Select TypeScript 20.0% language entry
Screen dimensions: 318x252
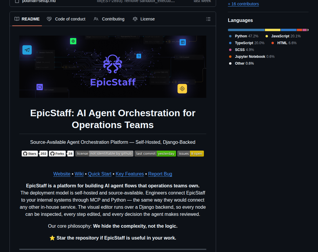pyautogui.click(x=247, y=43)
